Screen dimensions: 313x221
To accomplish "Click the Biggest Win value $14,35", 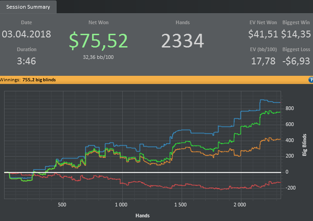I will coord(296,34).
